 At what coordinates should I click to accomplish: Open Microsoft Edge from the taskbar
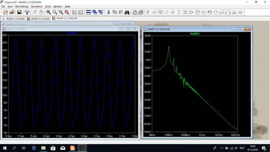34,148
